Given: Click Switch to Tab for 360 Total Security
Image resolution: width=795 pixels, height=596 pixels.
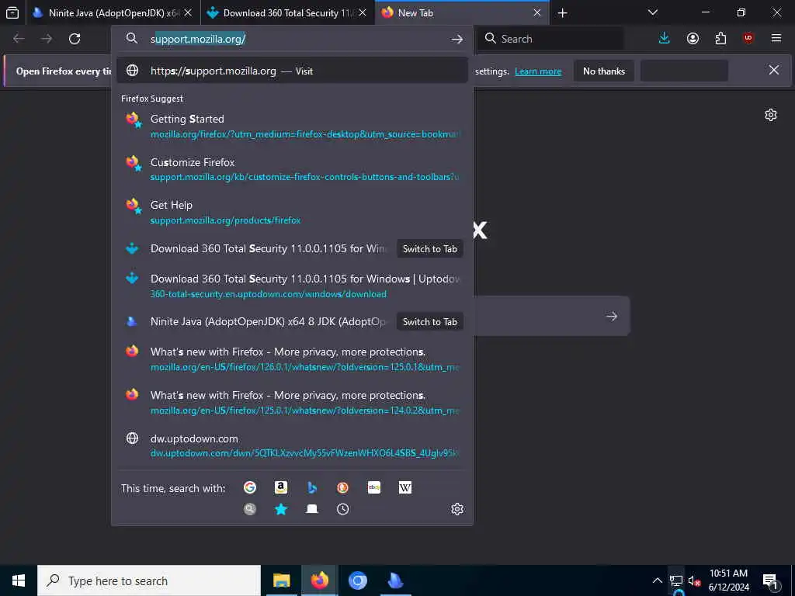Looking at the screenshot, I should coord(429,248).
